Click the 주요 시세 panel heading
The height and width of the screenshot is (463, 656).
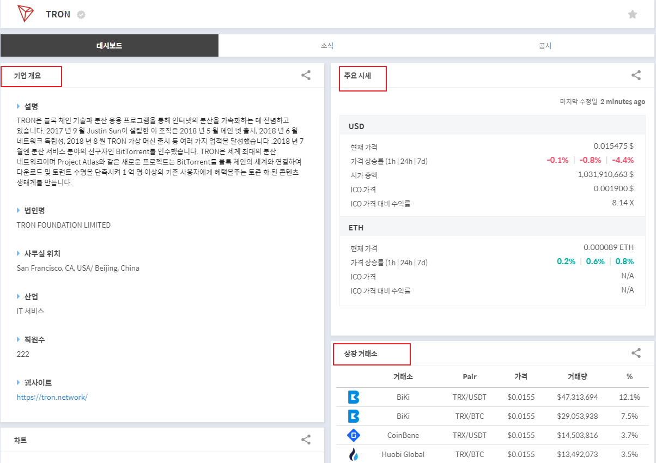click(x=357, y=76)
